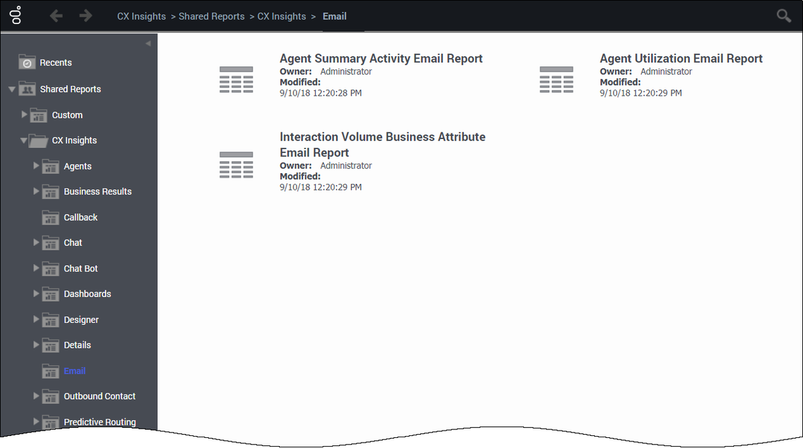Click the Recents folder icon
The width and height of the screenshot is (803, 448).
[x=27, y=62]
